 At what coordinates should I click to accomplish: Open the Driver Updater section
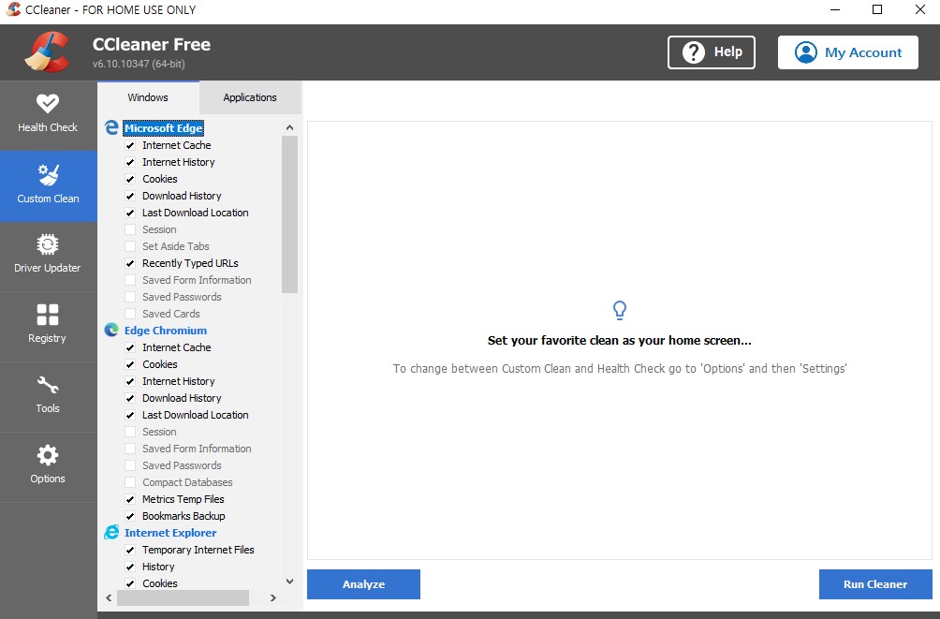tap(48, 256)
